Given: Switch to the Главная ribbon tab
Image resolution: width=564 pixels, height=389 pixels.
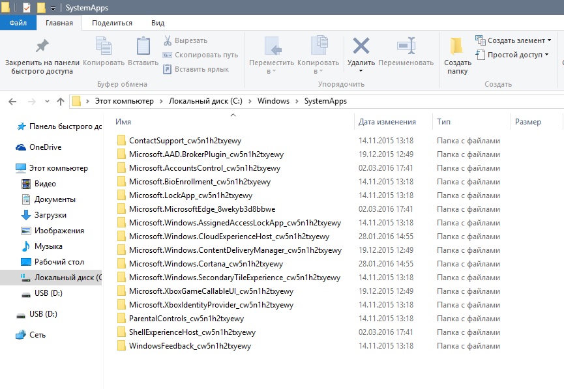Looking at the screenshot, I should (x=59, y=23).
